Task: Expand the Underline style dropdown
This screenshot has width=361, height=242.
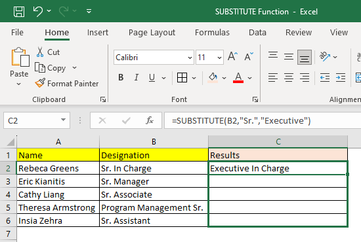Action: tap(163, 78)
